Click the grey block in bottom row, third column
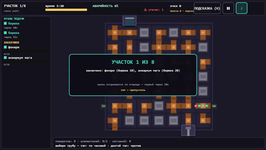 144,120
